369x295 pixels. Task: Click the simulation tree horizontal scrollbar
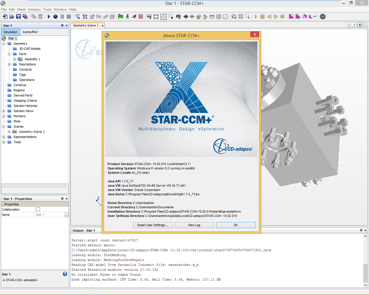tap(34, 186)
